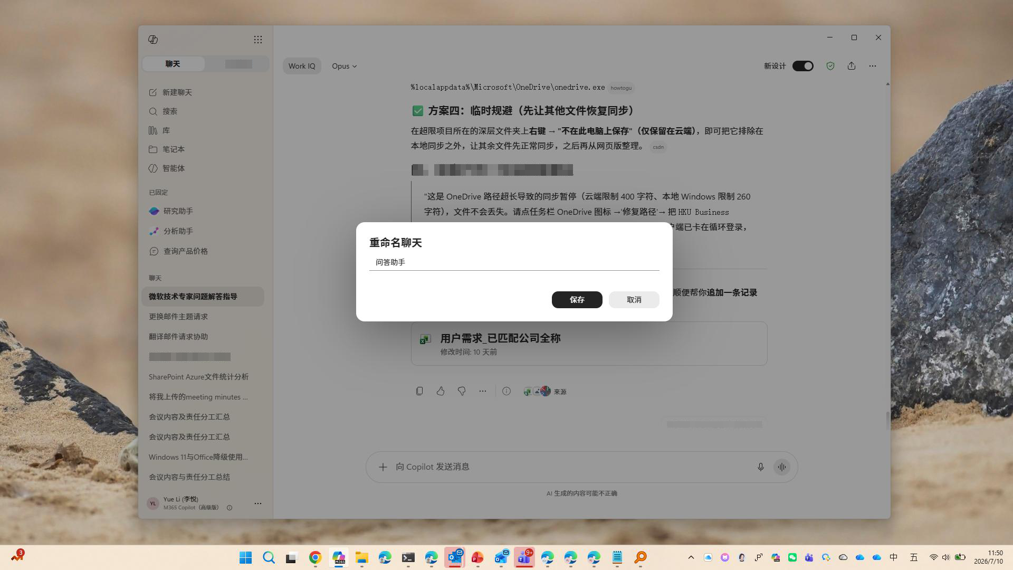Viewport: 1013px width, 570px height.
Task: Open Windows Start menu on taskbar
Action: tap(246, 557)
